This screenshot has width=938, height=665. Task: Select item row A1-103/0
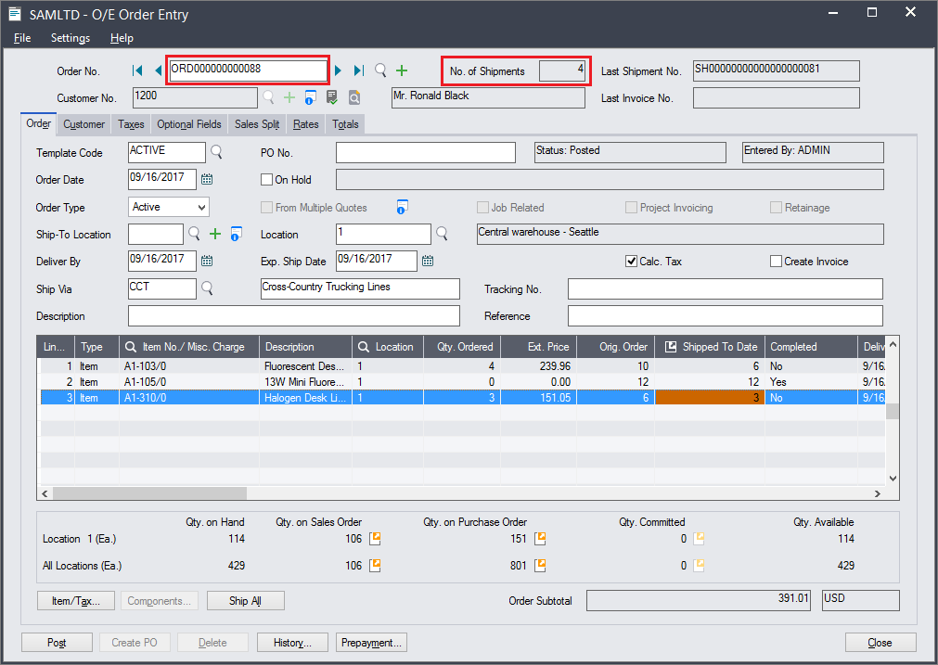pyautogui.click(x=462, y=366)
